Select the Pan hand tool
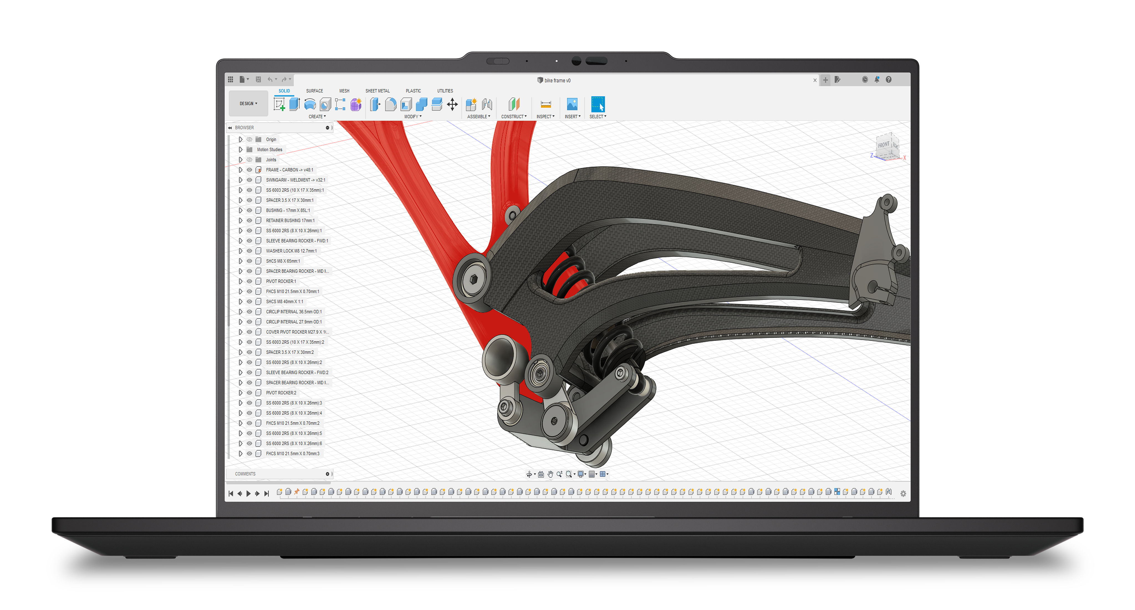 coord(550,474)
